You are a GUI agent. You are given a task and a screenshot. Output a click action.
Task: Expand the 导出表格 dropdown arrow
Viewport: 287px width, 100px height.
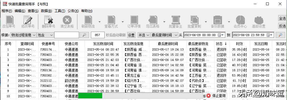pos(164,22)
